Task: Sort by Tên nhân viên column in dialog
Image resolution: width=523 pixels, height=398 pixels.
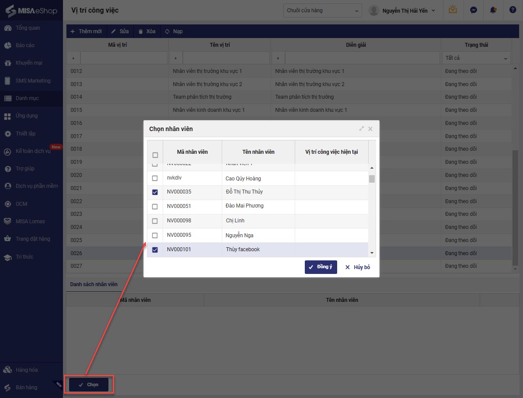Action: (258, 152)
